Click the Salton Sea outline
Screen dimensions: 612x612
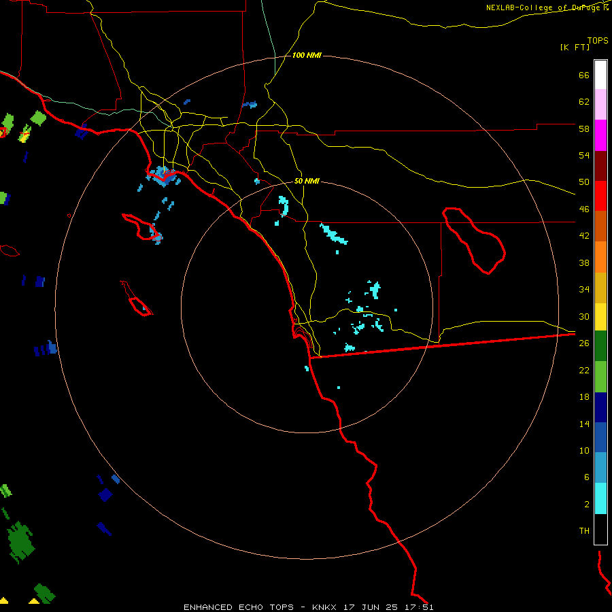tap(474, 241)
